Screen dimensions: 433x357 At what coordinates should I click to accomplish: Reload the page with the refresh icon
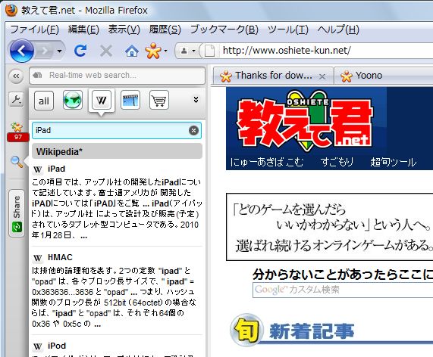pos(80,51)
